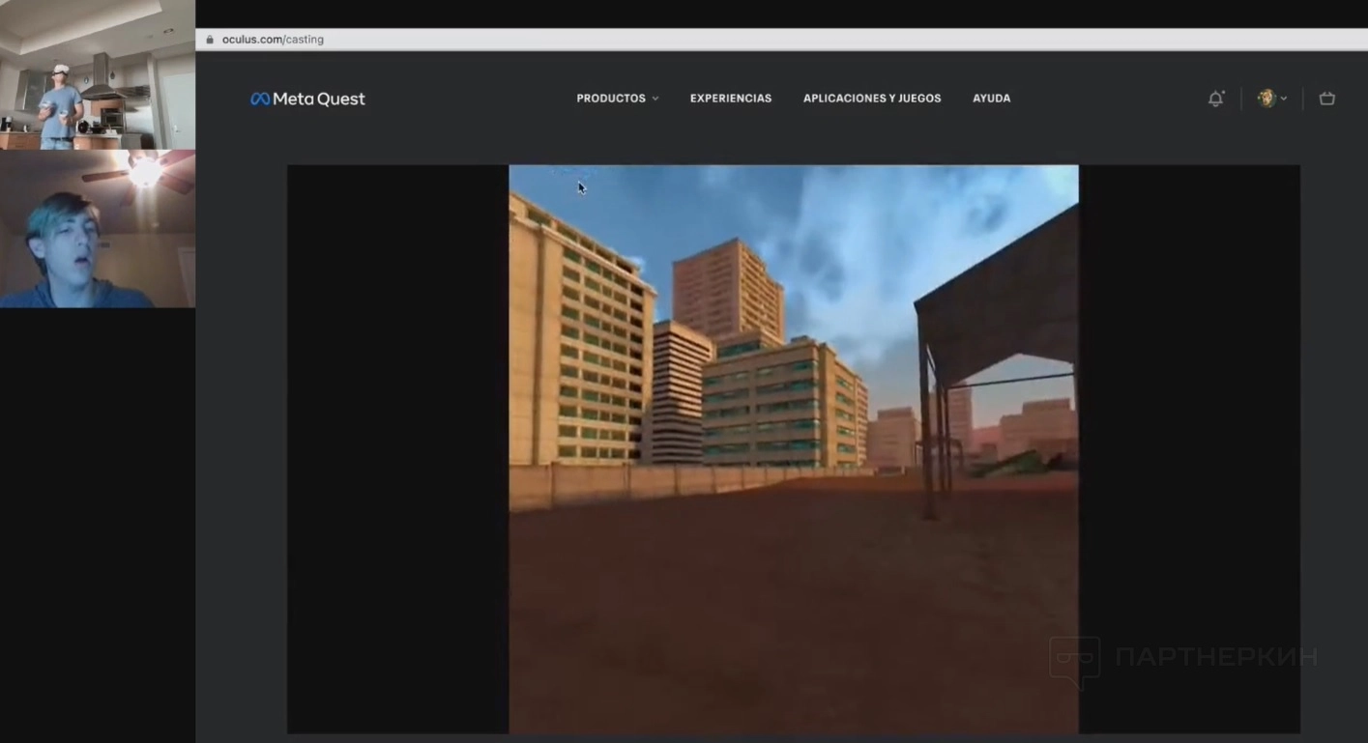Screen dimensions: 1368x743
Task: Expand the account menu chevron beside avatar
Action: click(x=1284, y=99)
